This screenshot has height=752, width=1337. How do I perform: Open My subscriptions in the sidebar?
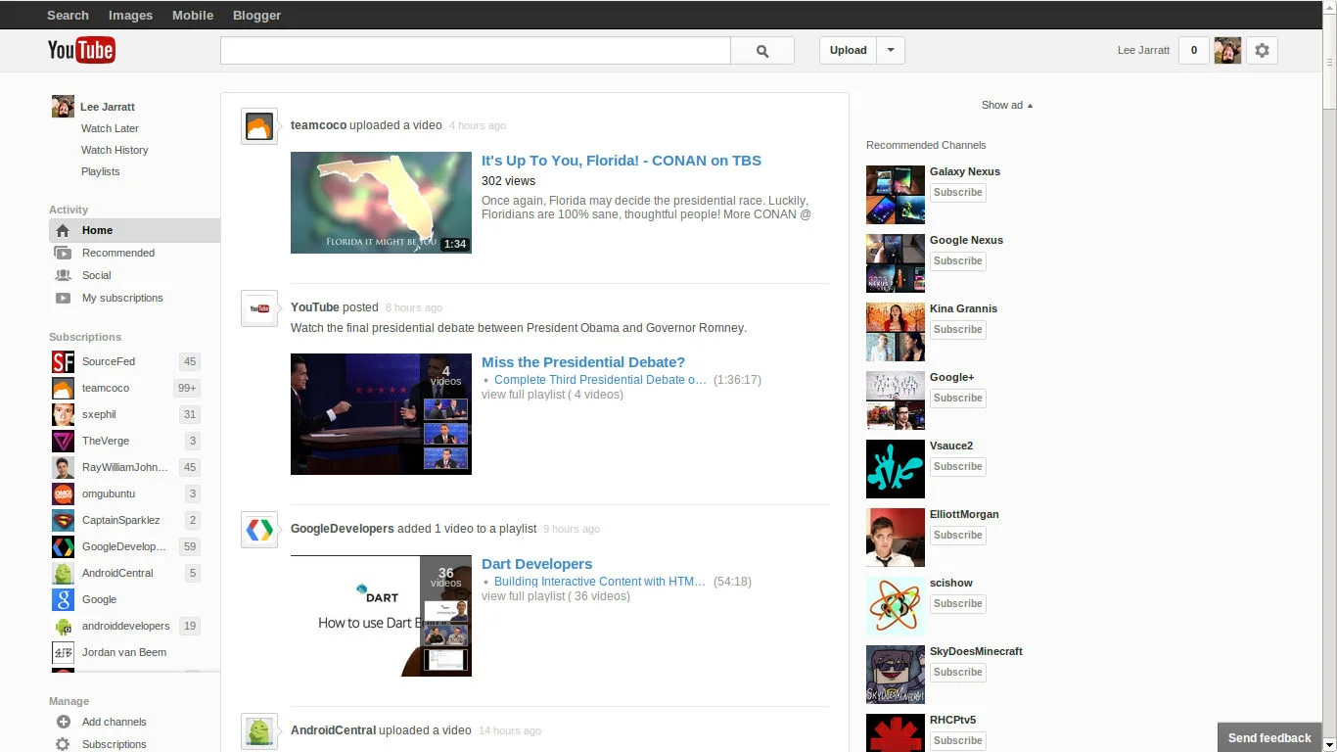[122, 298]
